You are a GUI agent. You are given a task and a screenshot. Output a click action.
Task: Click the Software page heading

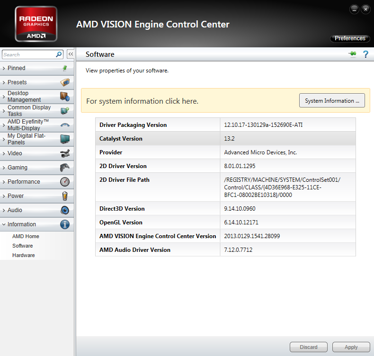click(100, 54)
